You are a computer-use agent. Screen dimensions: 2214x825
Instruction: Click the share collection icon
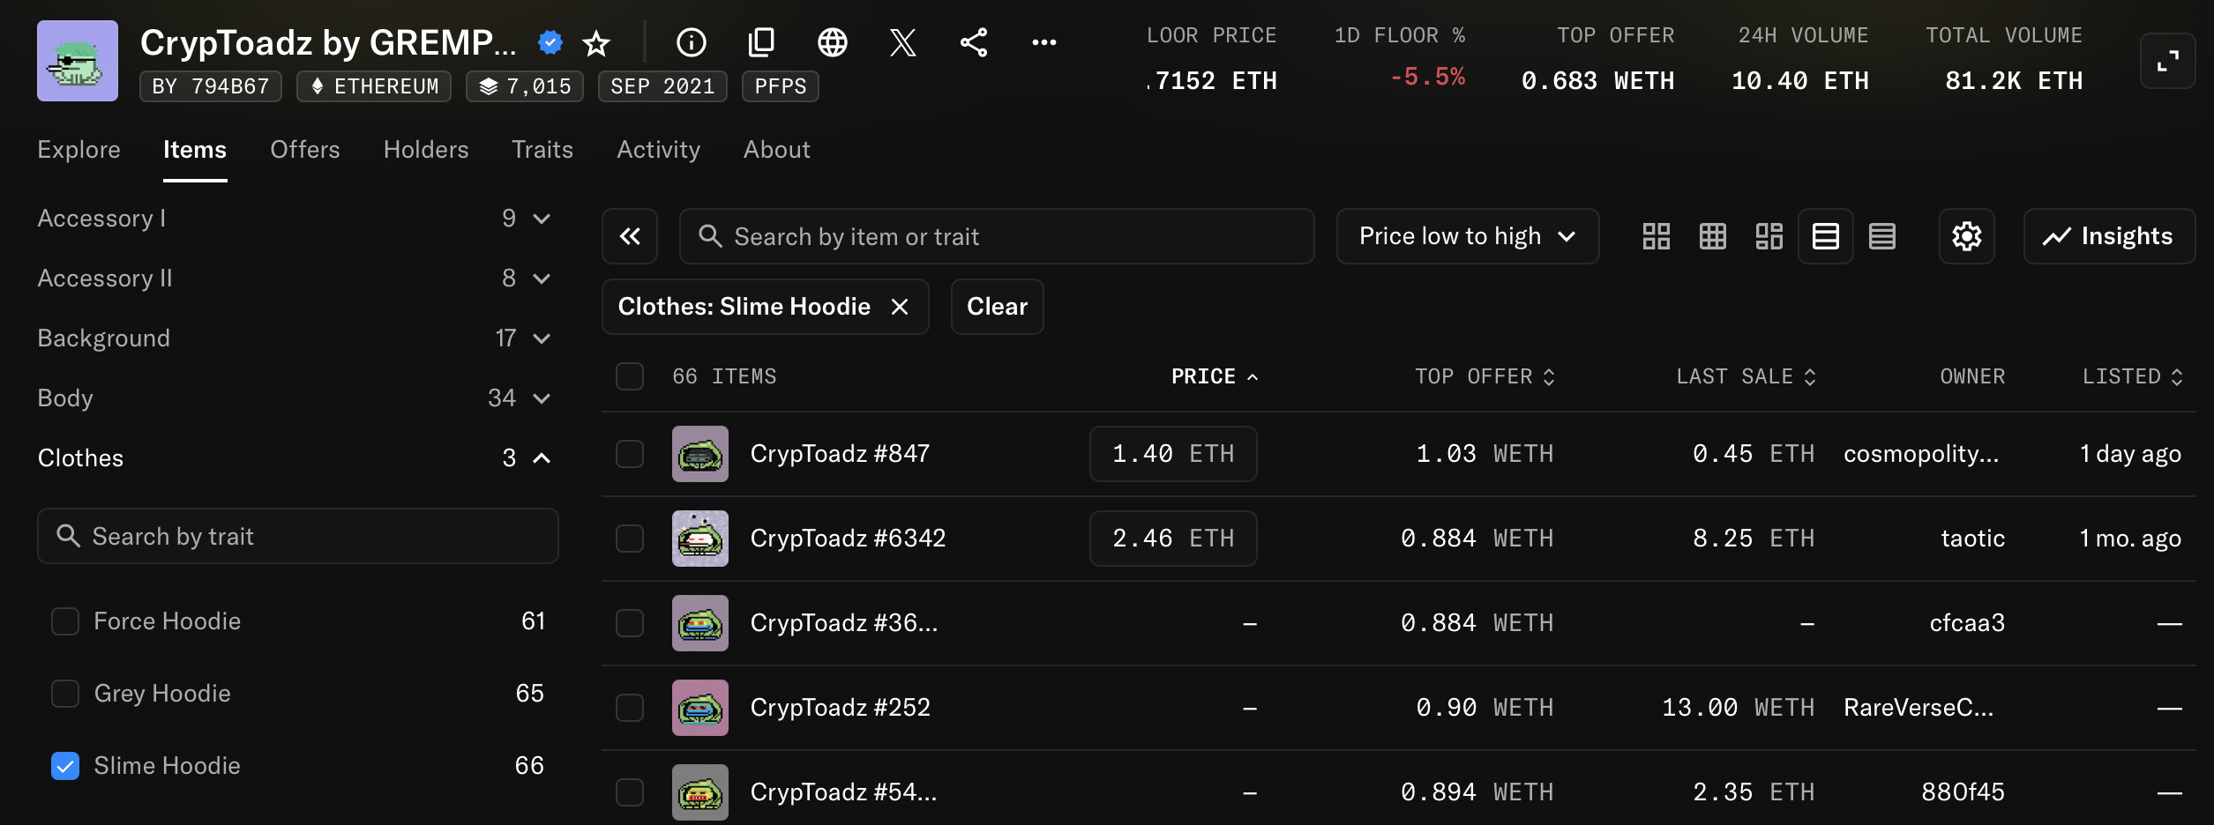pos(973,42)
